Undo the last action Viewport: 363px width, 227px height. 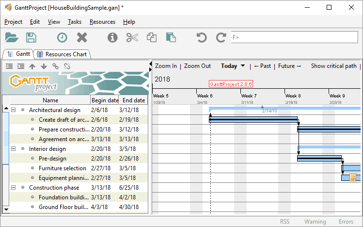201,37
